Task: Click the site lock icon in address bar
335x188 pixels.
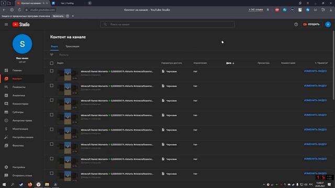Action: [x=27, y=10]
